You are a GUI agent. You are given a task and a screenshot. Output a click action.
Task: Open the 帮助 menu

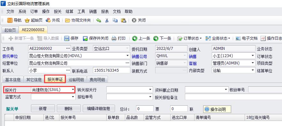pos(128,12)
